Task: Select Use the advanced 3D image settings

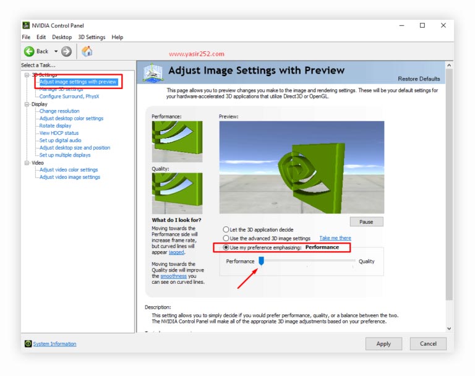Action: (x=226, y=238)
